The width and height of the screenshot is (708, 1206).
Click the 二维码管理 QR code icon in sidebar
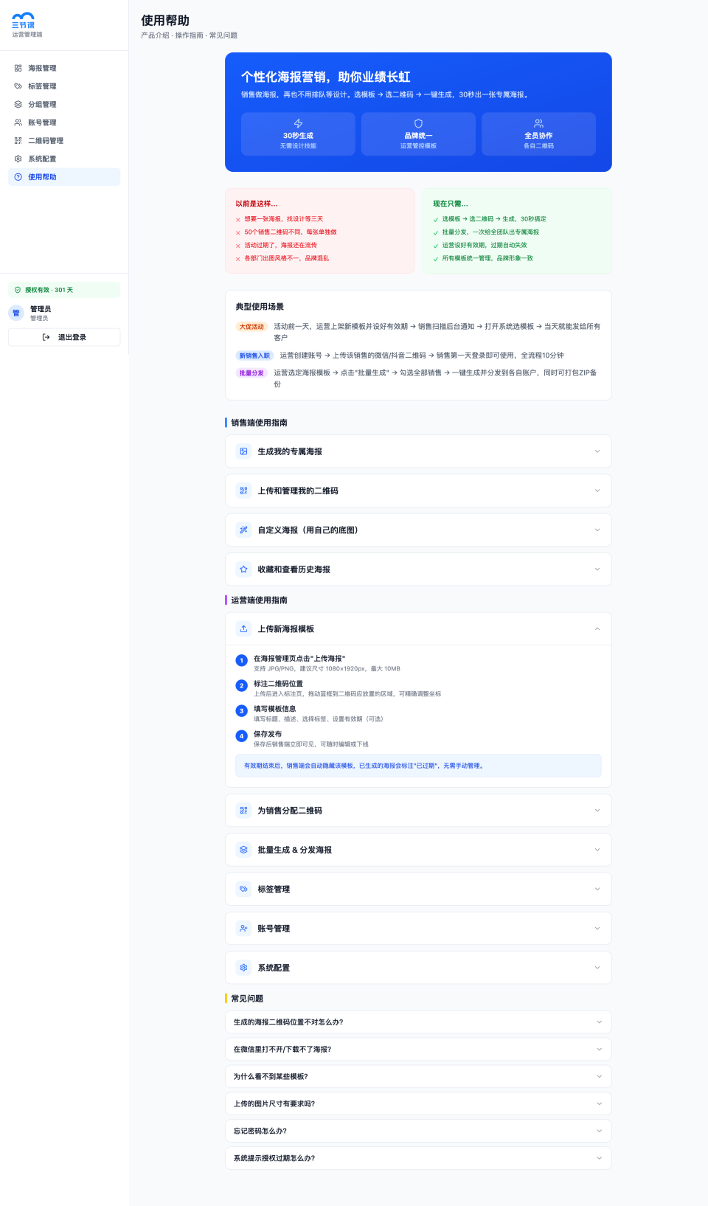18,140
